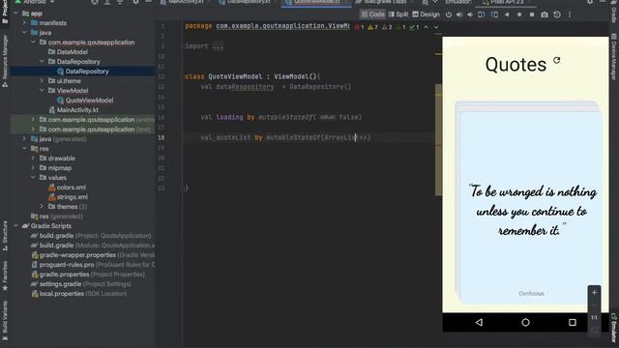
Task: Expand the drawable folder
Action: point(33,159)
